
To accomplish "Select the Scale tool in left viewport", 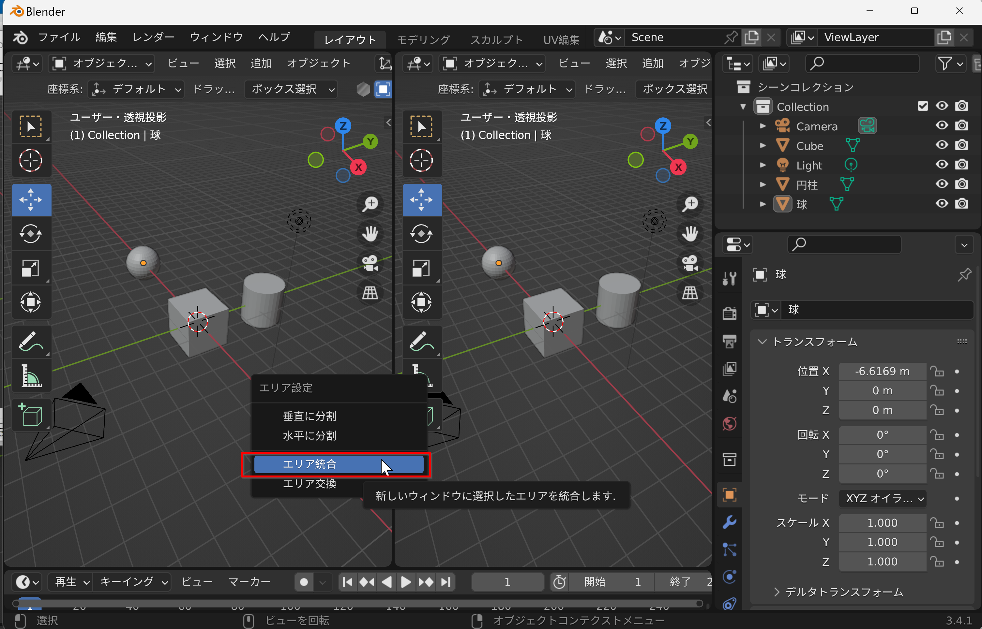I will coord(31,268).
